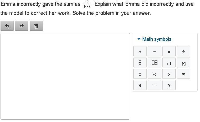Insert the greater-than symbol
Viewport: 200px width, 122px height.
(x=169, y=74)
